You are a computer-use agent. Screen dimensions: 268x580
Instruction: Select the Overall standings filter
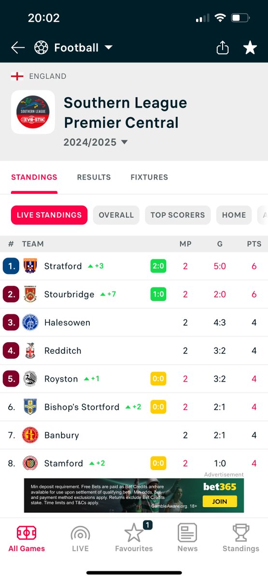click(116, 215)
